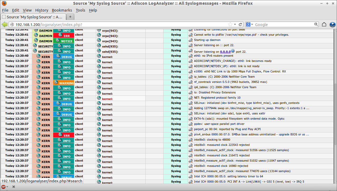Open the Firefox home page icon

pyautogui.click(x=324, y=24)
